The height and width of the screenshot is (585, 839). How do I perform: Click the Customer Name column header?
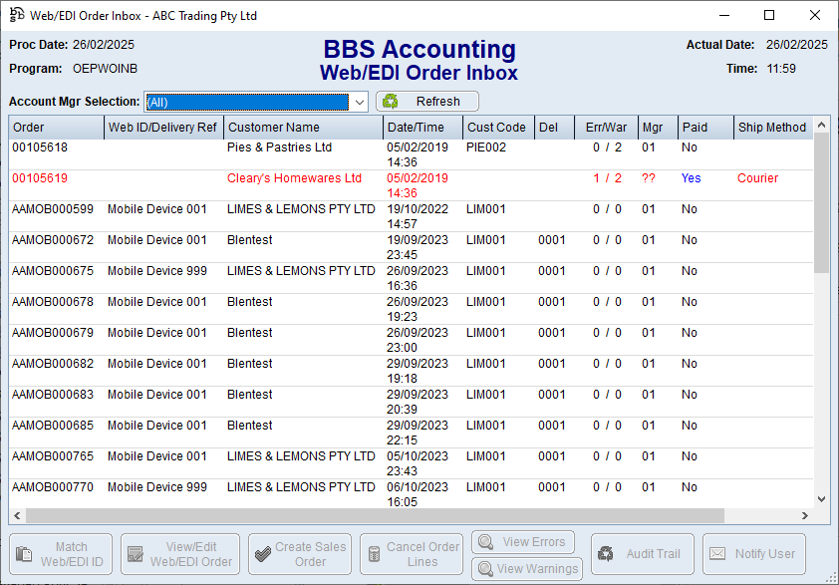(303, 128)
